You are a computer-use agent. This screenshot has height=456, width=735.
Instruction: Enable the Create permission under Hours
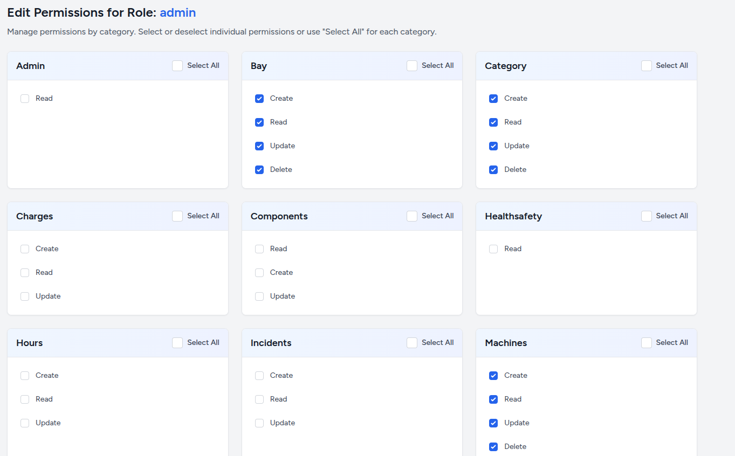coord(24,375)
